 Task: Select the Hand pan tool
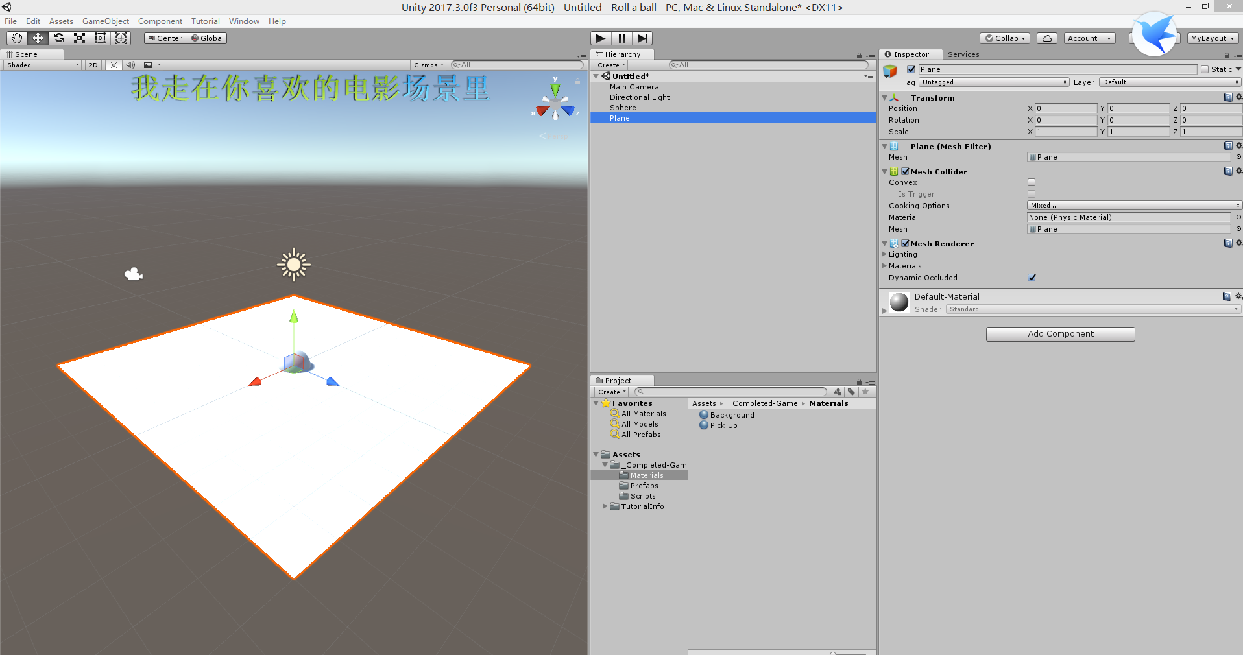point(16,38)
